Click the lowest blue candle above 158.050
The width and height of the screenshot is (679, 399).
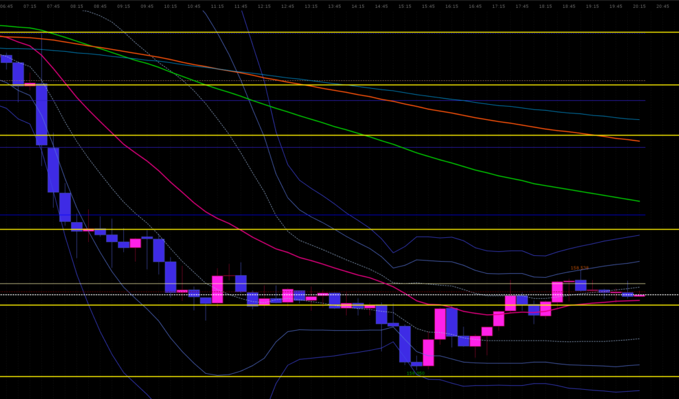coord(416,364)
